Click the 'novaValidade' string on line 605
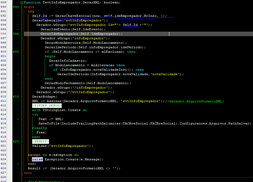Image resolution: width=253 pixels, height=182 pixels. tap(165, 74)
